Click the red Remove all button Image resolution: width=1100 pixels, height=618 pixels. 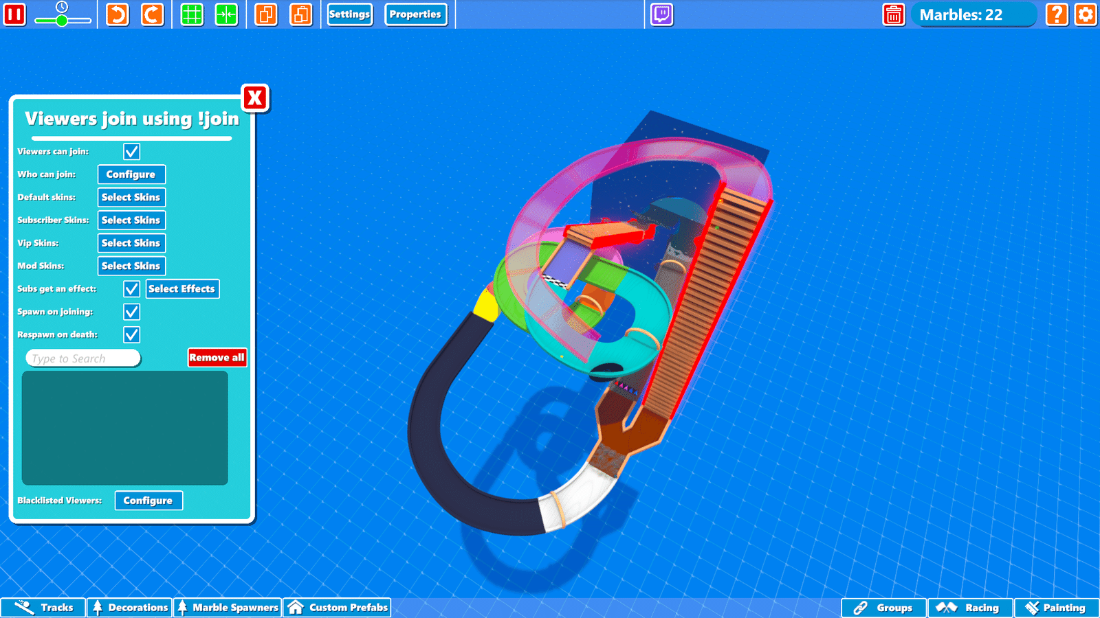point(217,358)
